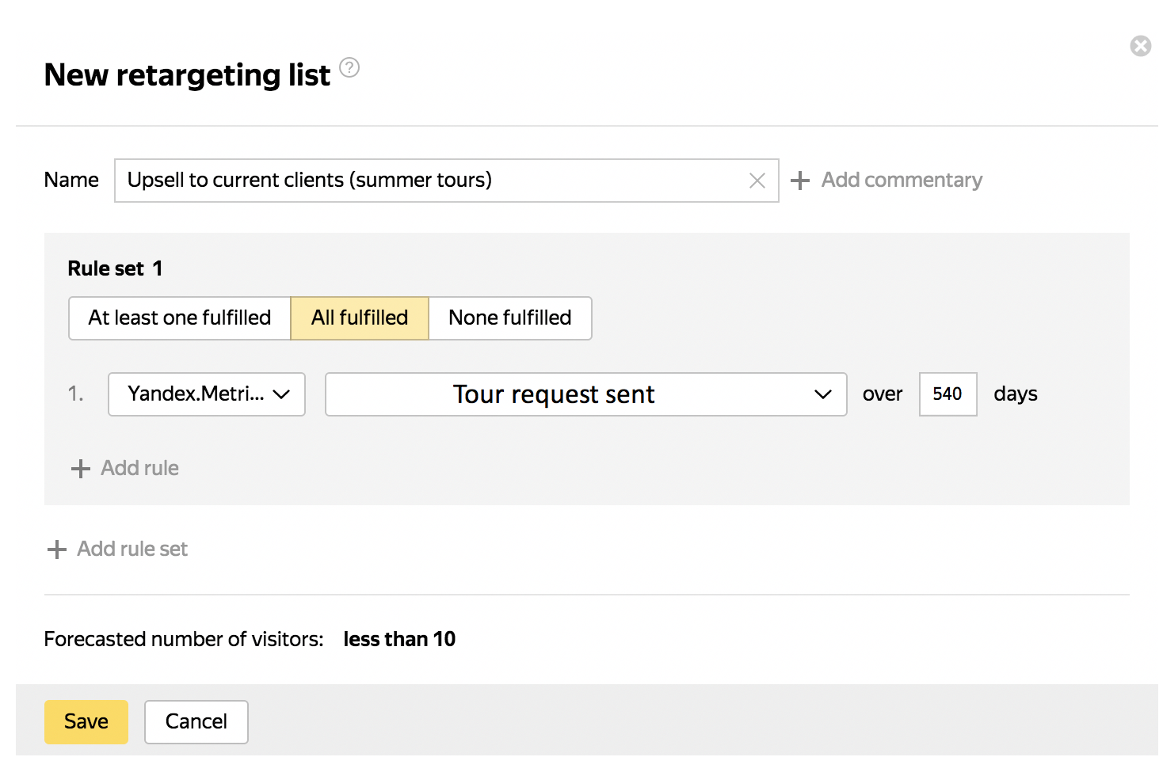Click the chevron arrow on Yandex.Metri... selector
The width and height of the screenshot is (1163, 776).
[x=281, y=394]
